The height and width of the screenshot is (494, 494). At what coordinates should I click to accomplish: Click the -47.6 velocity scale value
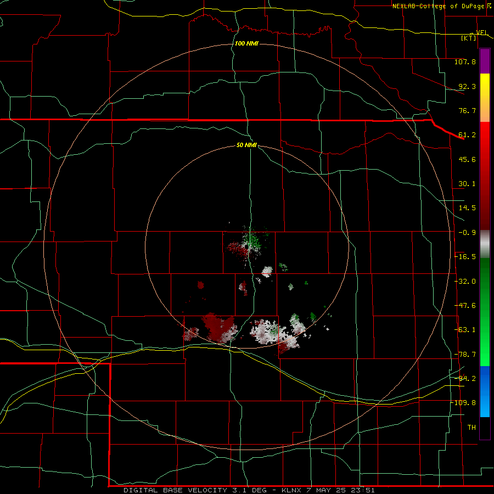(x=465, y=306)
